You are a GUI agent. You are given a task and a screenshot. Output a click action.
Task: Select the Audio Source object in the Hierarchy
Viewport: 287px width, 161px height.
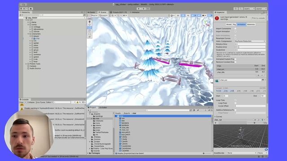(x=35, y=68)
